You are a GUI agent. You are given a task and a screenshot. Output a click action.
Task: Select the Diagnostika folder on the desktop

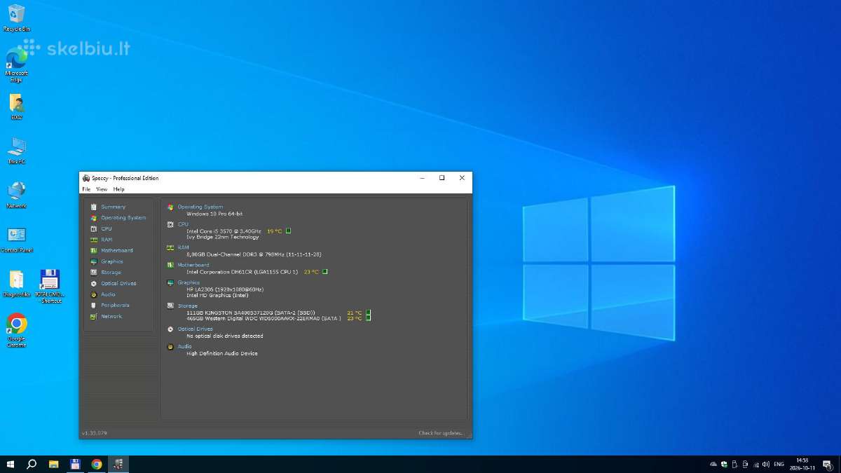point(16,284)
